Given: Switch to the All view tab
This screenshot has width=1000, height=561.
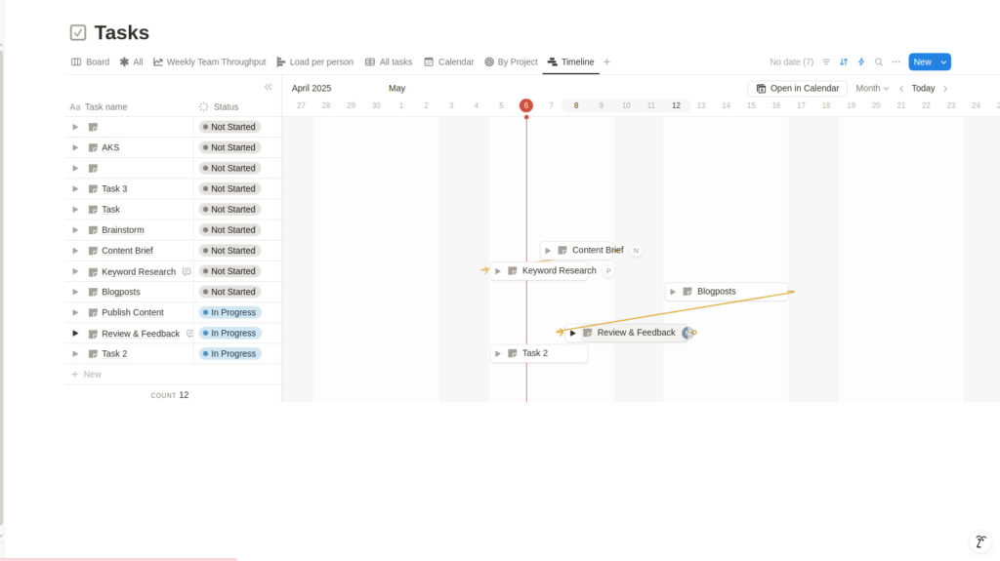Looking at the screenshot, I should [132, 61].
